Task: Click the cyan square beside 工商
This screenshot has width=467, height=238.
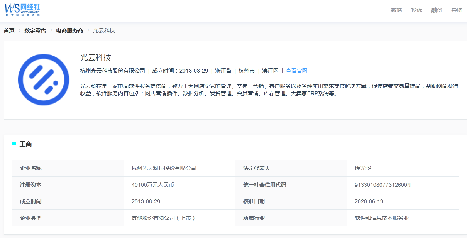Action: [x=14, y=144]
